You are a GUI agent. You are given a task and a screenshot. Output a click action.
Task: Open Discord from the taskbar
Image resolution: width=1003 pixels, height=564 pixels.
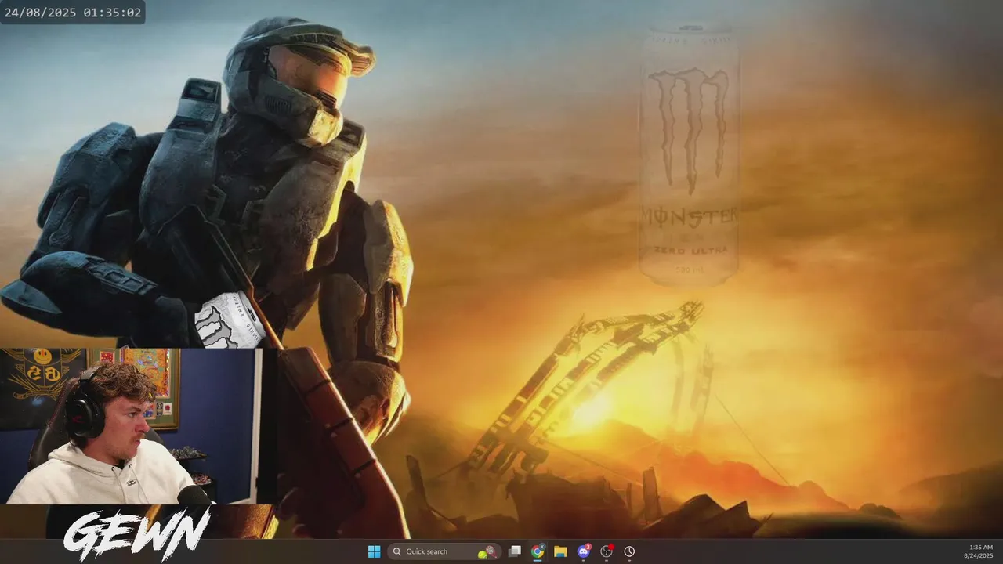click(x=584, y=551)
